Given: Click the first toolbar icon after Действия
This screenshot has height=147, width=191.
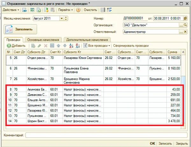Looking at the screenshot, I should click(x=25, y=10).
